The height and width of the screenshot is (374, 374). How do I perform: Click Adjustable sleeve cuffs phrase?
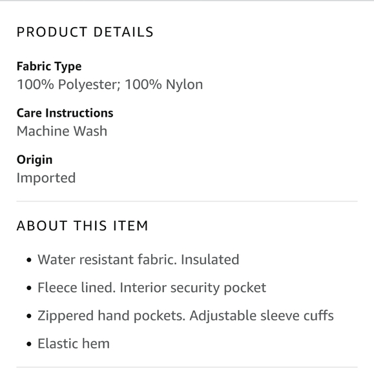pos(262,315)
